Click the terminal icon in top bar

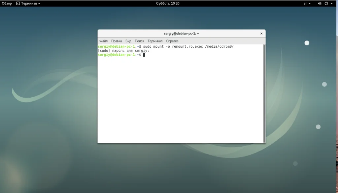coord(18,4)
